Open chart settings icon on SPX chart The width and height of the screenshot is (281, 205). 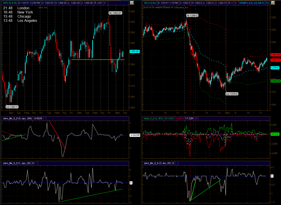coord(132,3)
